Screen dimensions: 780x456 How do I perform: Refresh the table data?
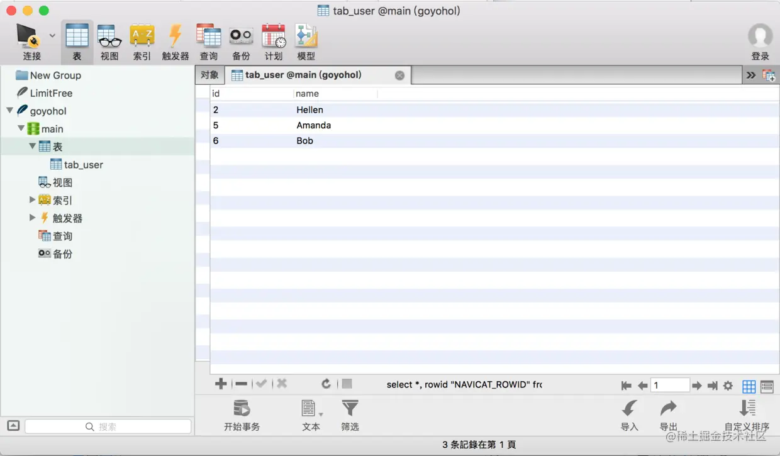(326, 384)
